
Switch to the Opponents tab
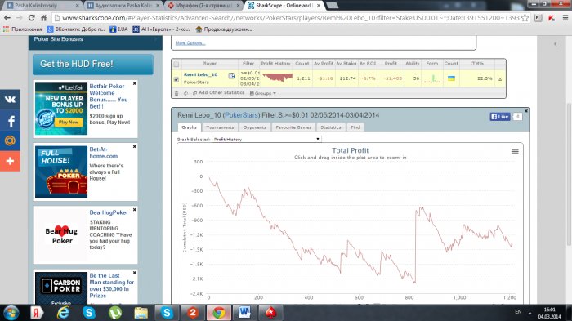click(255, 127)
